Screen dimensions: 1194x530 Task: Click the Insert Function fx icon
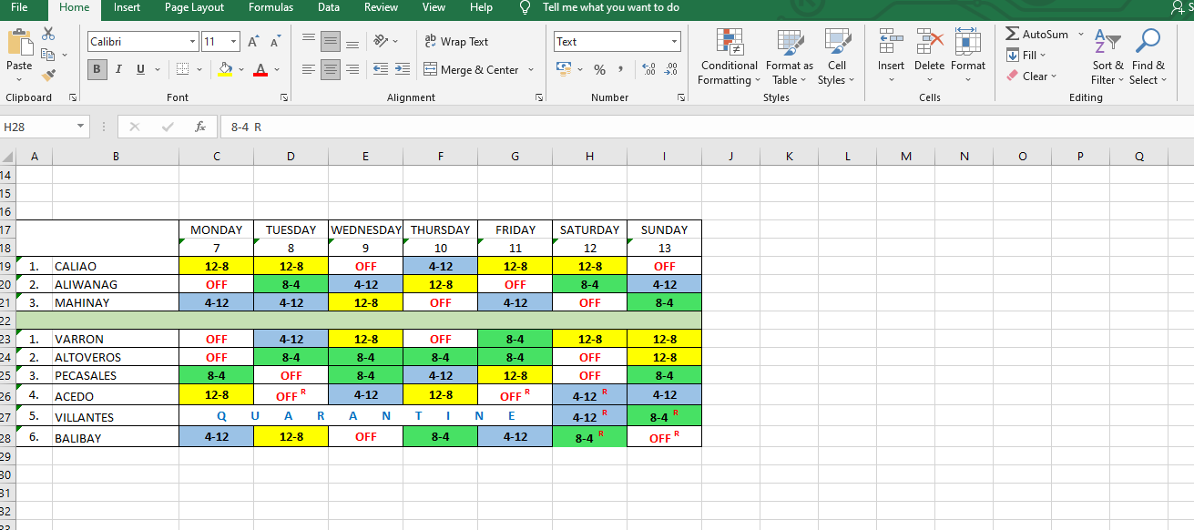200,127
